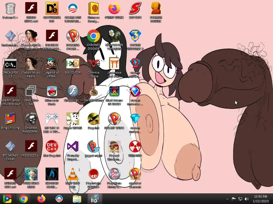Launch Classic Music Radio FM icon
273x204 pixels.
(31, 36)
